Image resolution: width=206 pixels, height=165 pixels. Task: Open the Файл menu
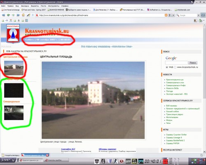[3, 6]
